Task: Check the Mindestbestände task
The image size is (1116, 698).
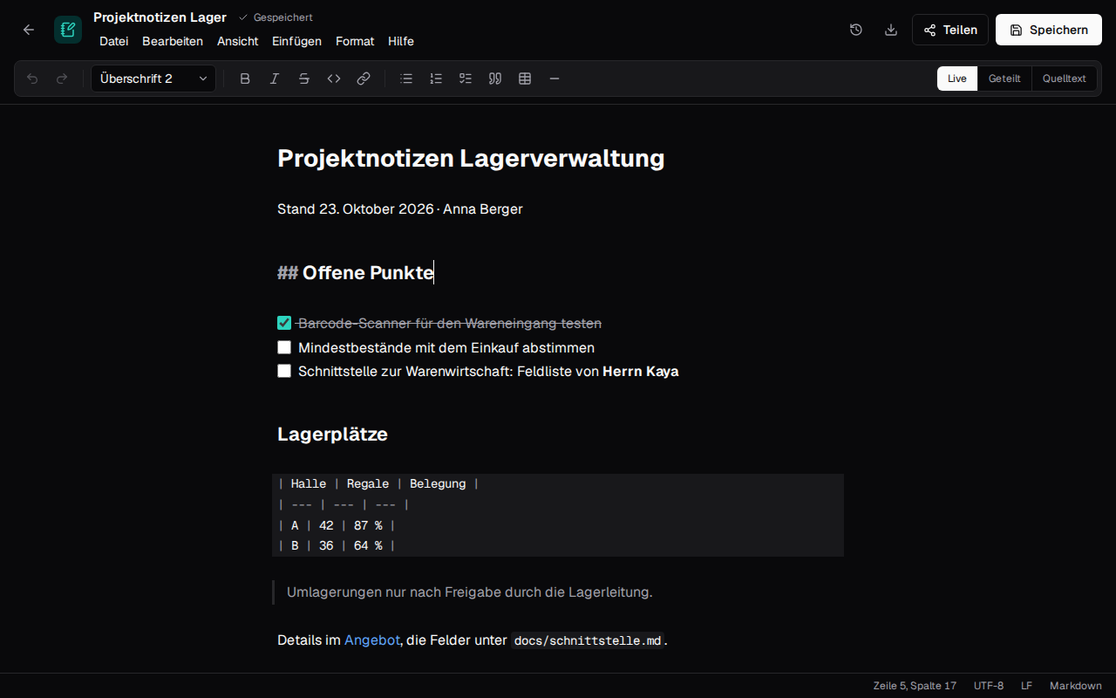Action: pos(284,347)
